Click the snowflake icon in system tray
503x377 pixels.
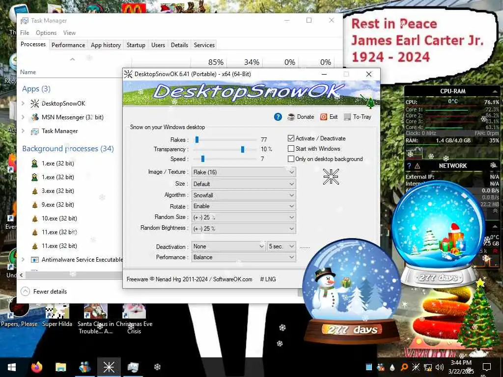click(416, 367)
